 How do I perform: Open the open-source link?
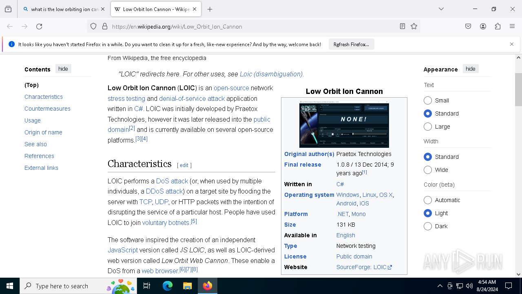[x=231, y=88]
